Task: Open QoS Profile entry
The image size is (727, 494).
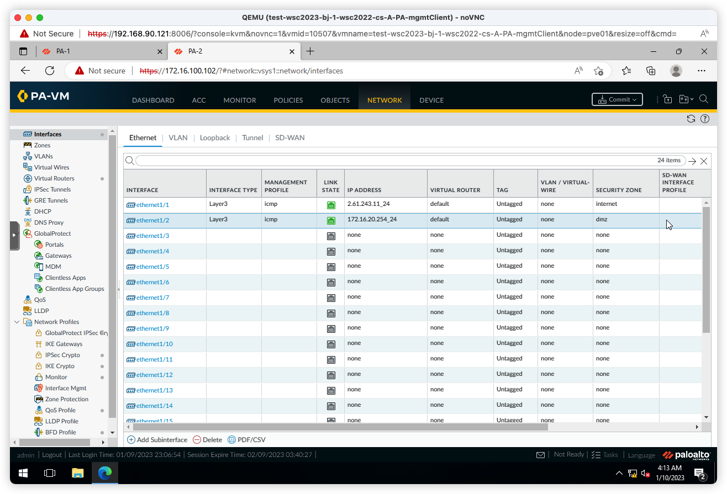Action: 55,410
